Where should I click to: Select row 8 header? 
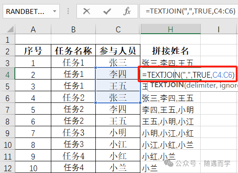8,121
